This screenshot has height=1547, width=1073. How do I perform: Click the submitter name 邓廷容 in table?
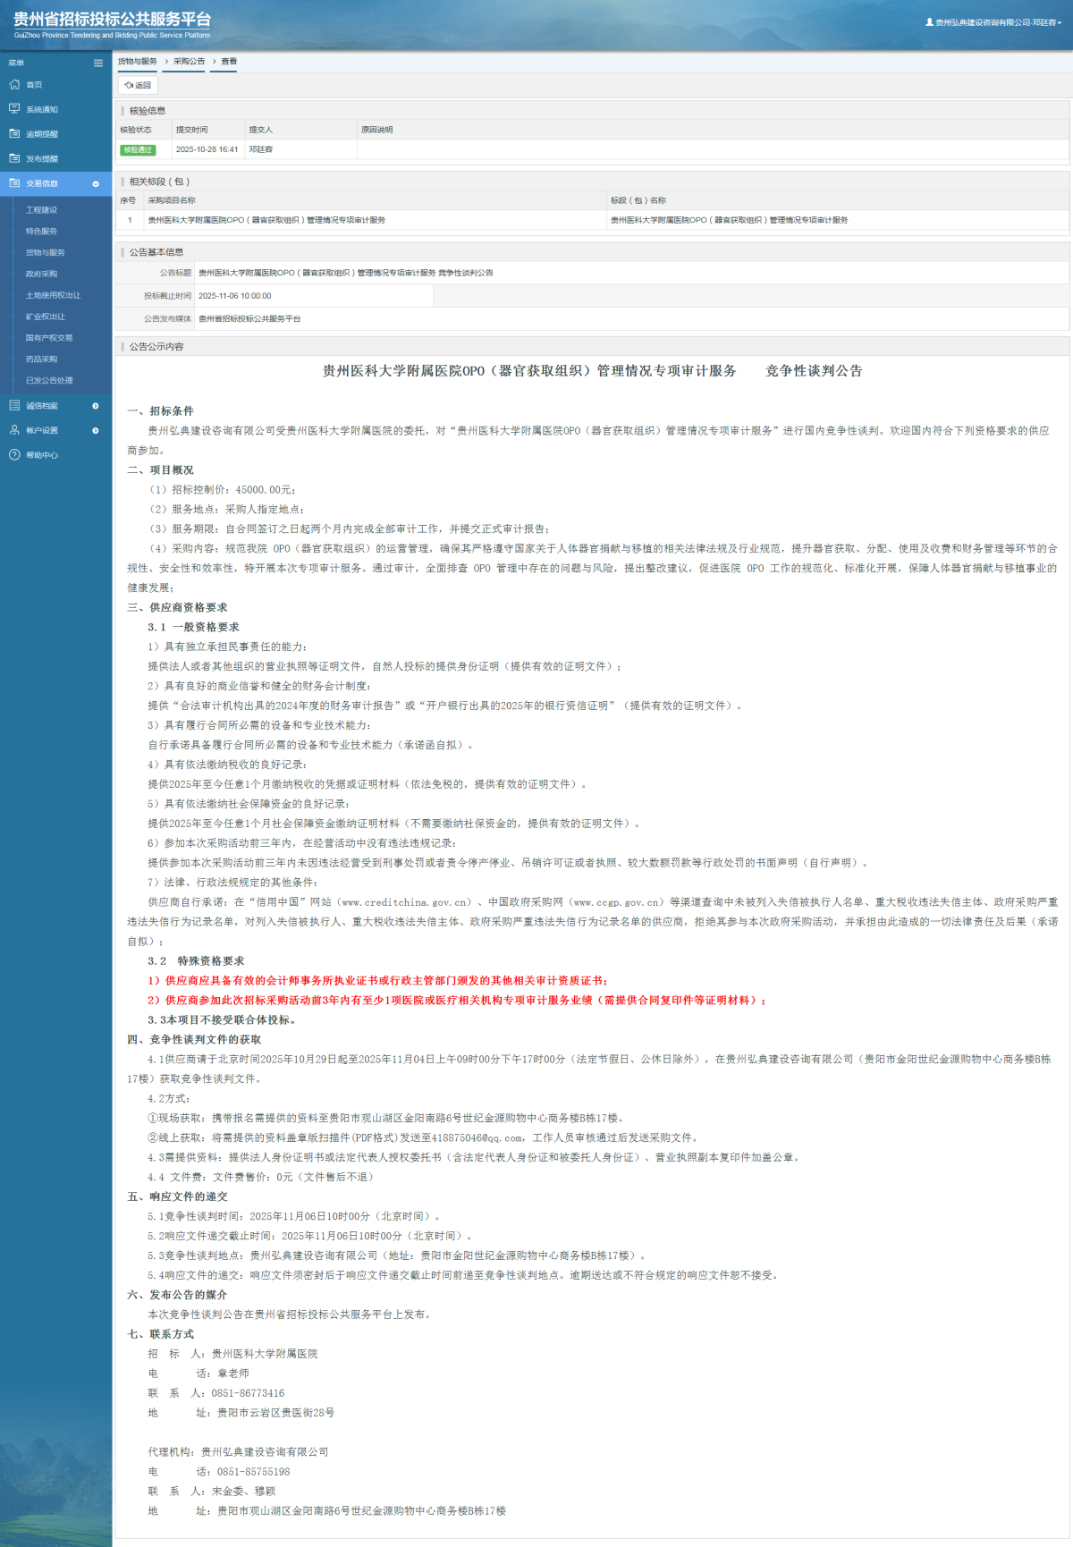click(x=261, y=149)
